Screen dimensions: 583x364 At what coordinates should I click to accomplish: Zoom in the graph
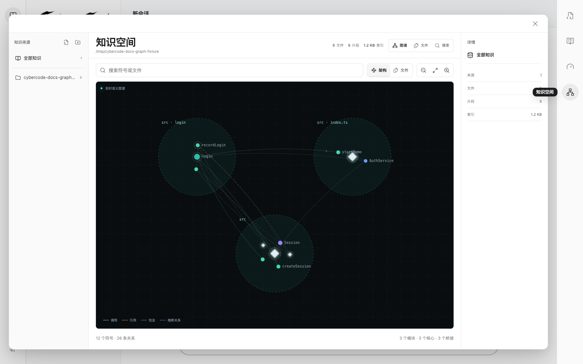point(447,70)
